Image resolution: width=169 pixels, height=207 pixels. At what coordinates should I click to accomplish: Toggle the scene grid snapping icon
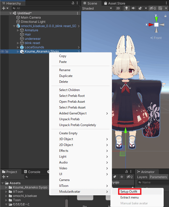(x=160, y=8)
